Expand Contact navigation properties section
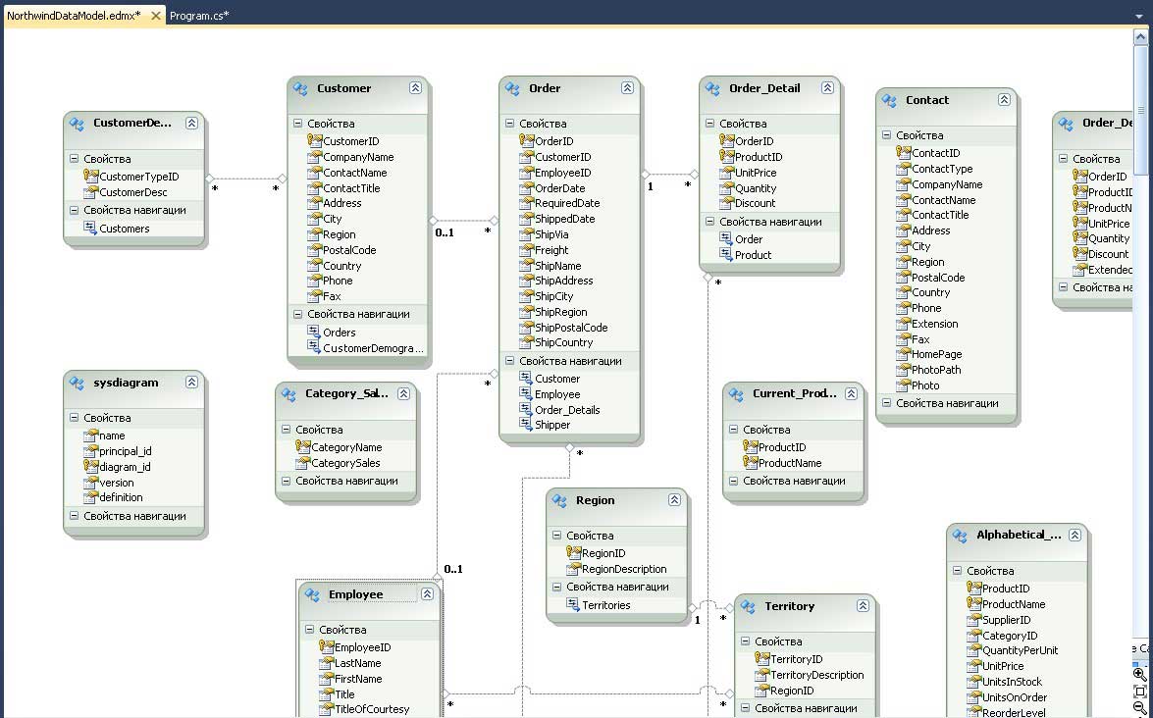1153x718 pixels. (886, 403)
